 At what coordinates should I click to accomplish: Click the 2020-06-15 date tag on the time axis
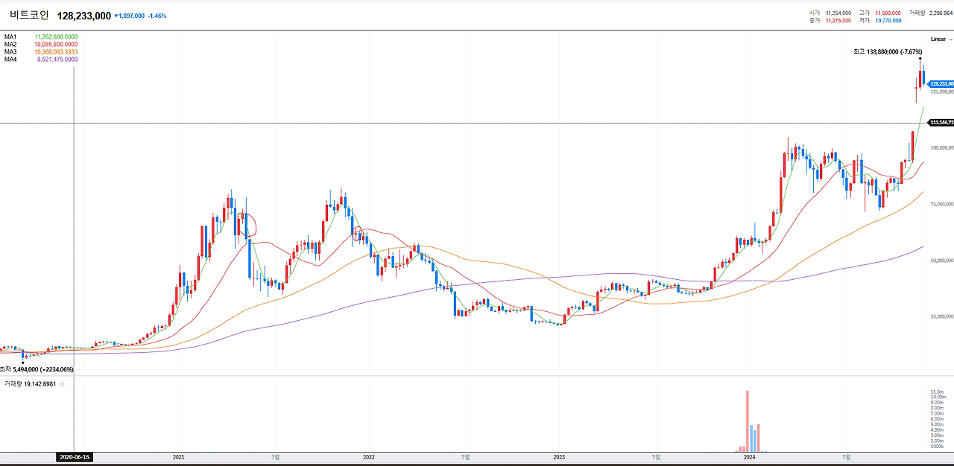pyautogui.click(x=75, y=458)
